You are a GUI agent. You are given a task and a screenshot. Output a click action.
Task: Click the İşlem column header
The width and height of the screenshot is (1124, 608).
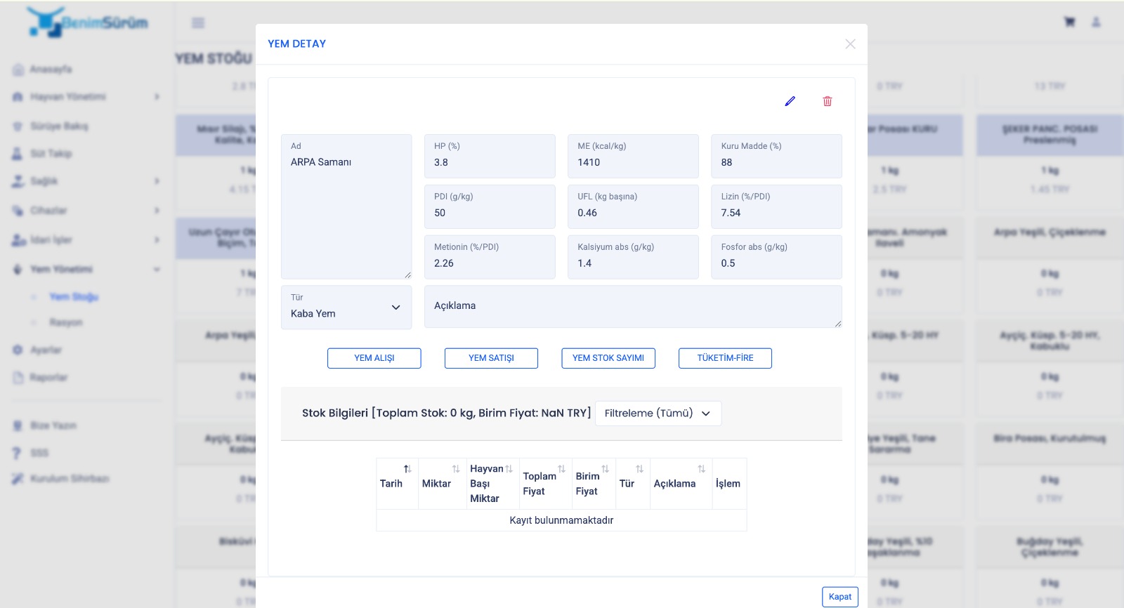pos(728,484)
